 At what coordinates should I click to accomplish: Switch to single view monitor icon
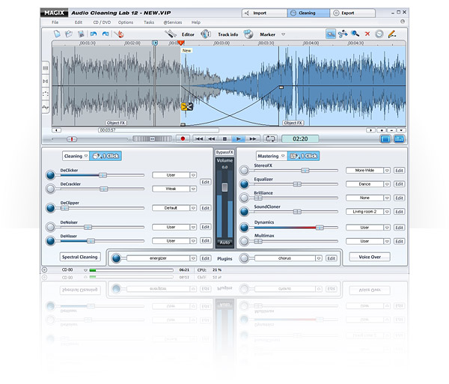tap(385, 139)
